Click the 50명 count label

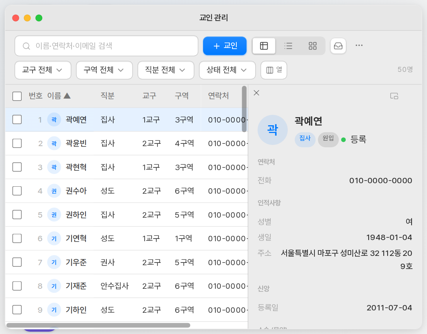click(405, 70)
